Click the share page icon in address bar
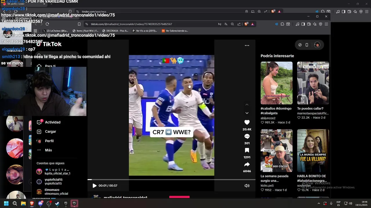Image resolution: width=371 pixels, height=208 pixels. tap(239, 24)
